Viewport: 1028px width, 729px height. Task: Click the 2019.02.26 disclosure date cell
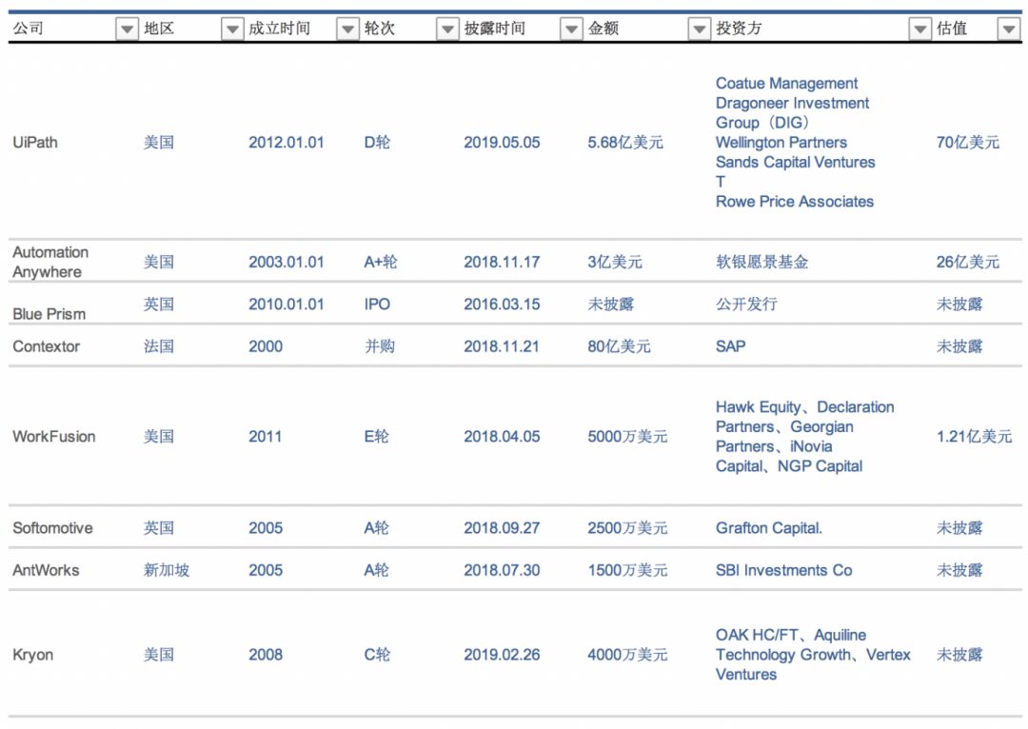[503, 654]
